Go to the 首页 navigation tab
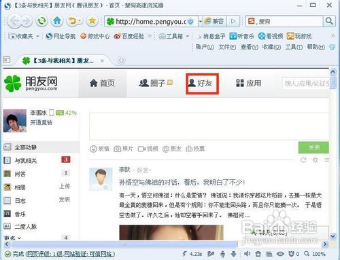 pyautogui.click(x=103, y=83)
